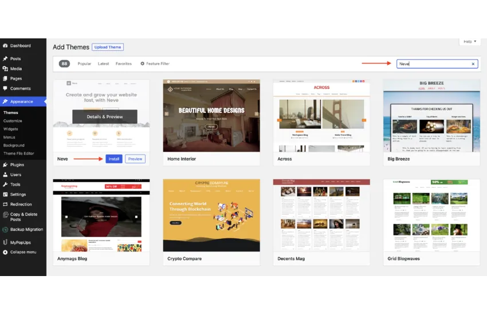
Task: Click the Plugins icon in sidebar
Action: pyautogui.click(x=5, y=165)
